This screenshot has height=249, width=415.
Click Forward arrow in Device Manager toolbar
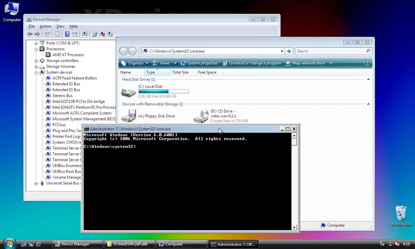click(37, 34)
